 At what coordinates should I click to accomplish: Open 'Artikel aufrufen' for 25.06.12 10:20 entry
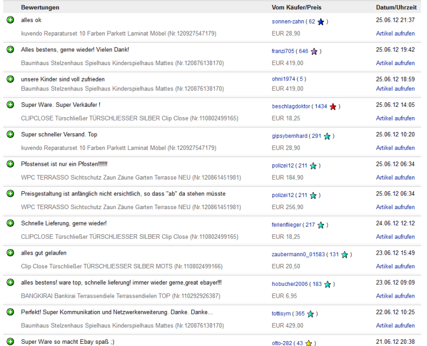click(395, 148)
